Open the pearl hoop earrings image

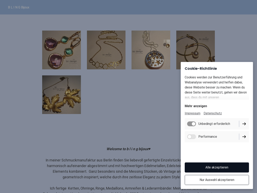click(x=195, y=46)
